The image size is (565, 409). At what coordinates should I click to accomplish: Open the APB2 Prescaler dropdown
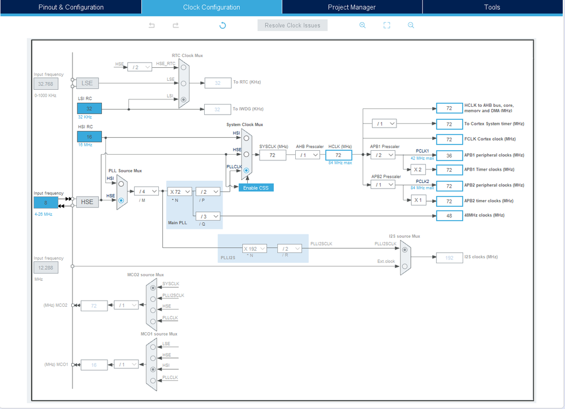coord(383,185)
